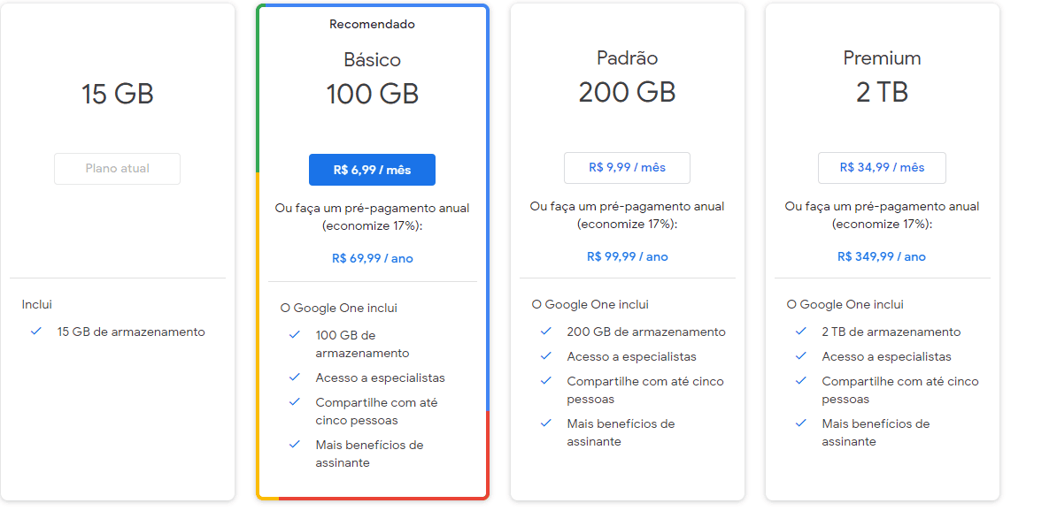The height and width of the screenshot is (511, 1057).
Task: Click Premium's Mais benefícios de assinante checkmark
Action: coord(801,423)
